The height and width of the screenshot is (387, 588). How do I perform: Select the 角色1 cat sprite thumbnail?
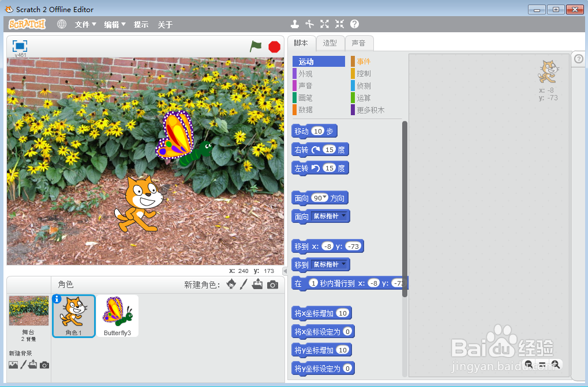(x=74, y=316)
